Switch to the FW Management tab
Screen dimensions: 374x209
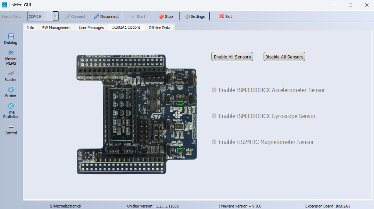(x=56, y=27)
